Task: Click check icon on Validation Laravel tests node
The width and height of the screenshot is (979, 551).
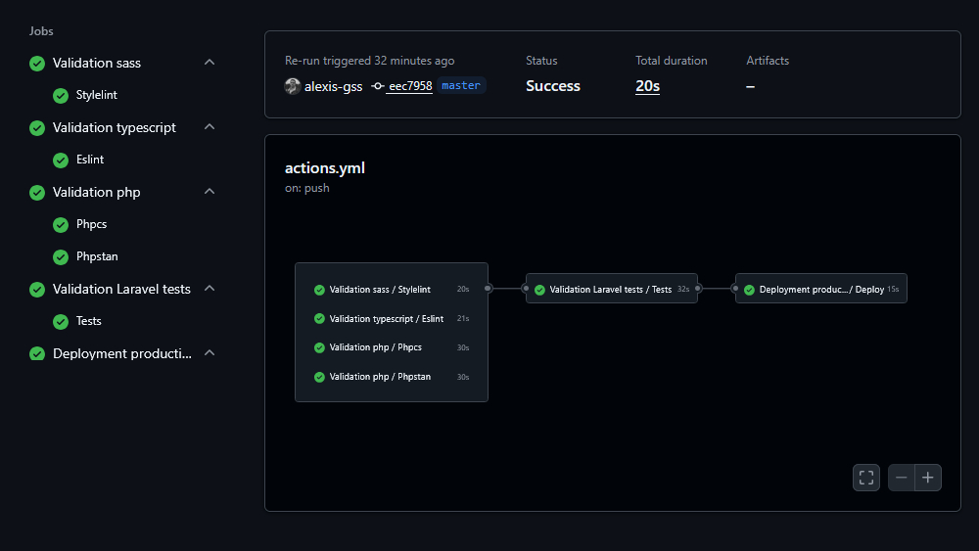Action: point(540,290)
